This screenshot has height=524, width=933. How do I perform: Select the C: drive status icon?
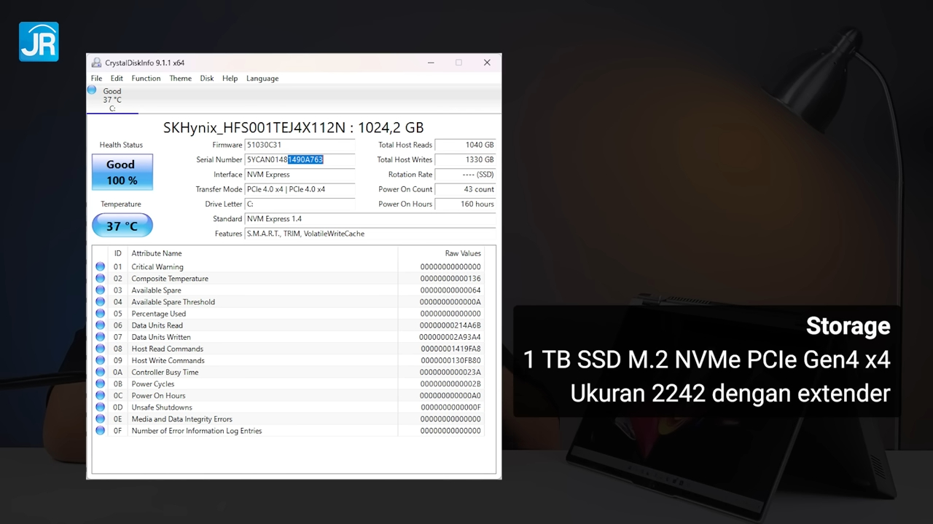click(92, 90)
